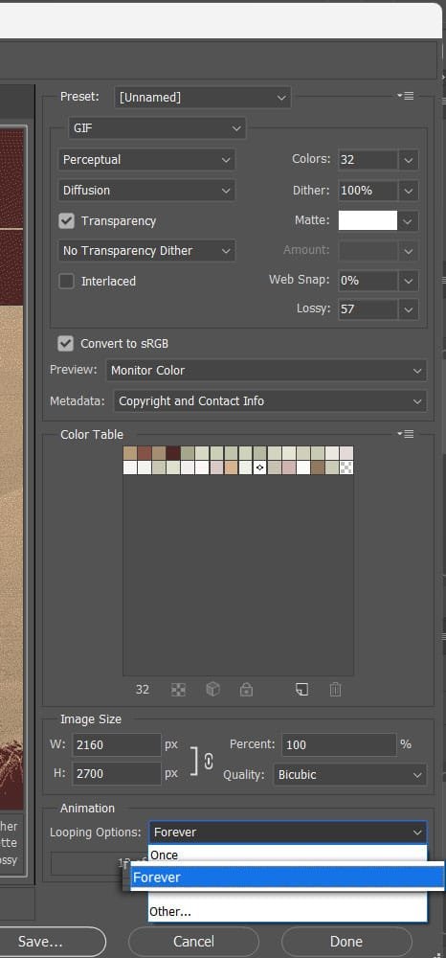
Task: Toggle the constrain proportions link icon
Action: pos(208,762)
